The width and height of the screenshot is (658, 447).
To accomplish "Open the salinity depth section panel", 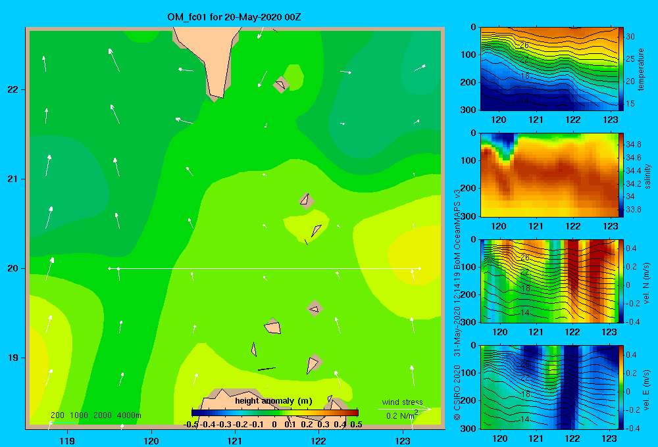I will click(549, 175).
